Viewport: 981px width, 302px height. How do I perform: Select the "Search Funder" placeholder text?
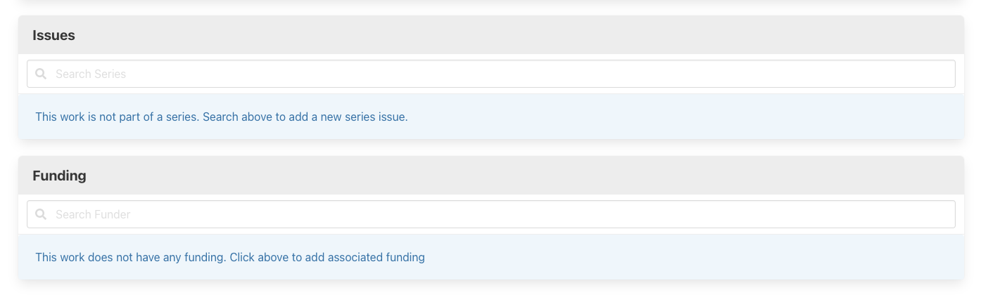pos(93,214)
